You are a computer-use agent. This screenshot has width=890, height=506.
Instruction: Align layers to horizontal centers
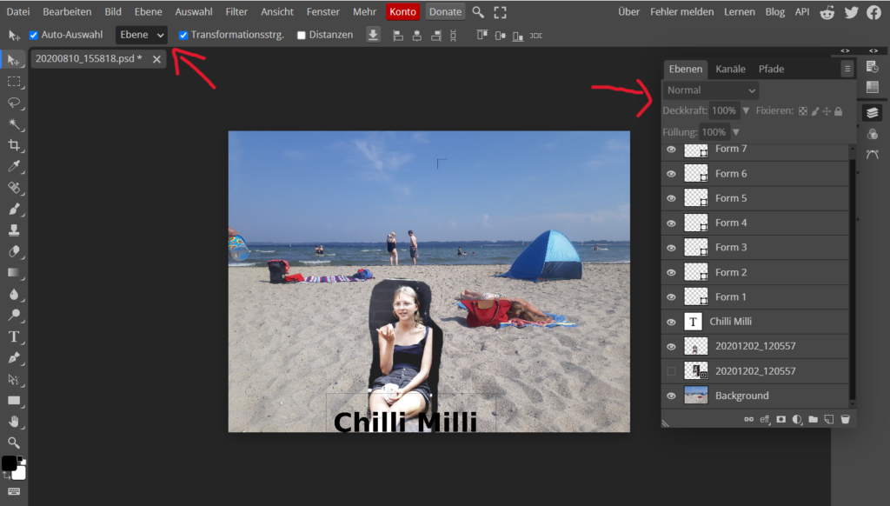click(x=416, y=36)
